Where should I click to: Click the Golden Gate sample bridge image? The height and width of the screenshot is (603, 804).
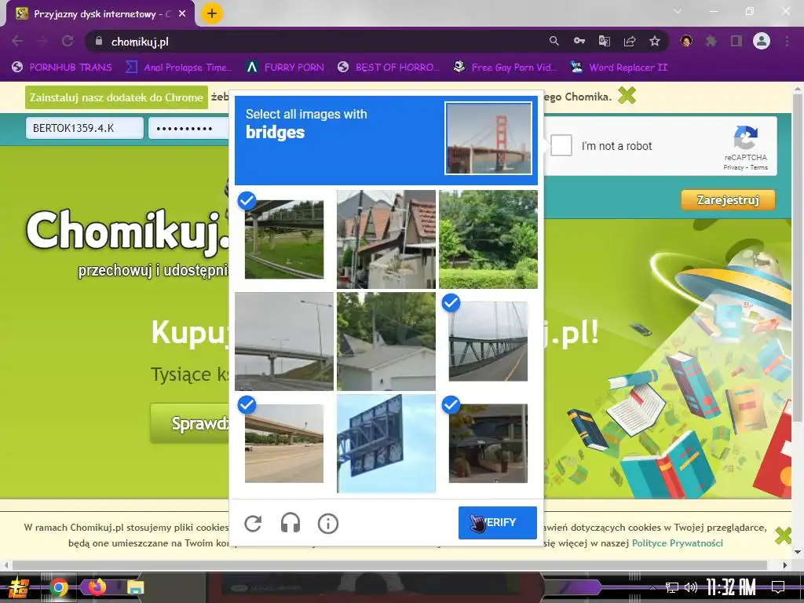(x=488, y=138)
